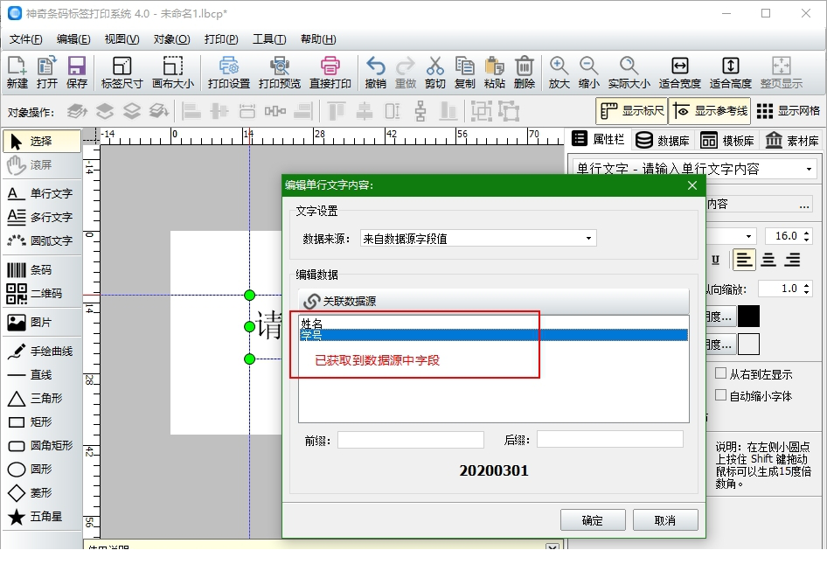The height and width of the screenshot is (571, 827).
Task: Increase font size with the 16.0 stepper arrow
Action: coord(807,229)
